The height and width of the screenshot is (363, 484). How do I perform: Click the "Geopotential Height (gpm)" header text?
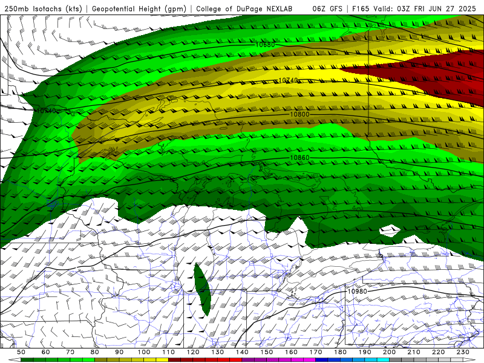point(139,9)
